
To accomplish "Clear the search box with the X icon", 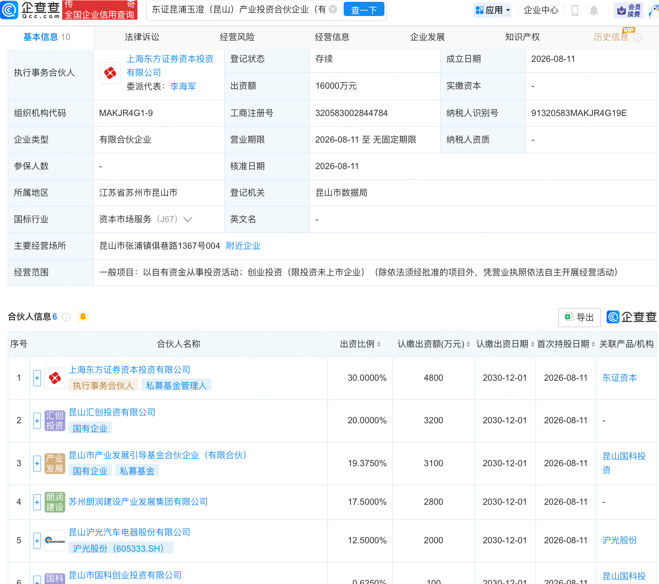I will tap(332, 9).
